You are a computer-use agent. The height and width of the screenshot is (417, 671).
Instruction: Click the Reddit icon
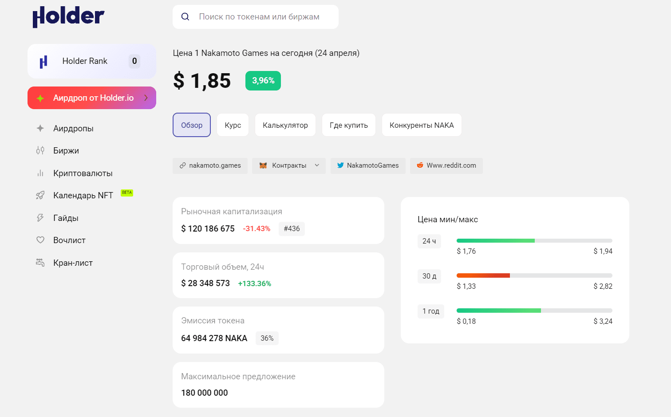[x=420, y=165]
